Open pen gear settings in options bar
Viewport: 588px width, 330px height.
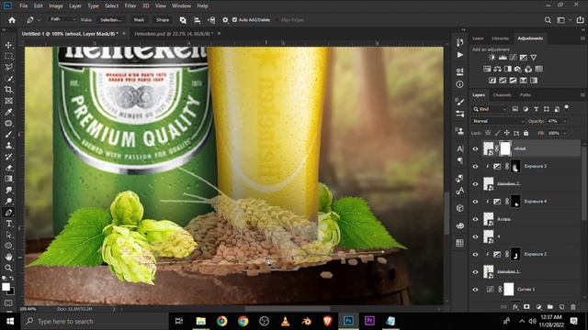(x=225, y=20)
